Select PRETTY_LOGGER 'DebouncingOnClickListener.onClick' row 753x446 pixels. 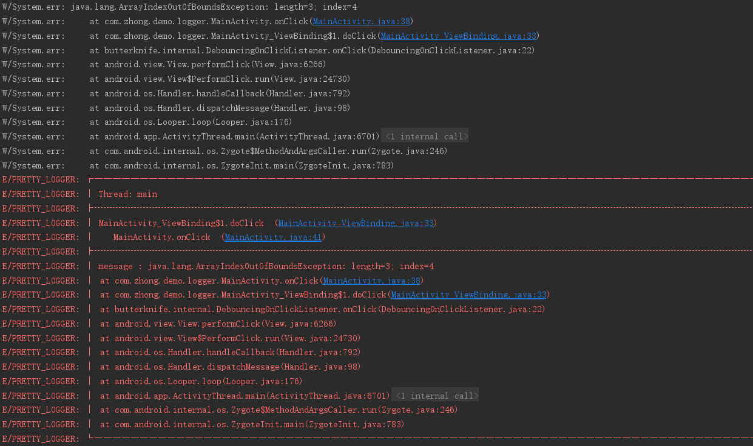[274, 309]
